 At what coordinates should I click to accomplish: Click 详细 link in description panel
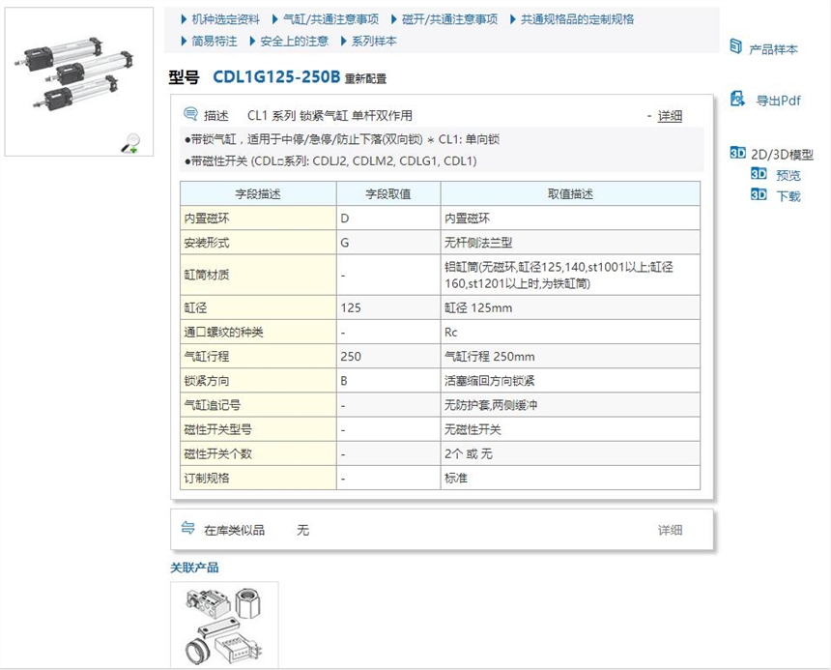(670, 115)
